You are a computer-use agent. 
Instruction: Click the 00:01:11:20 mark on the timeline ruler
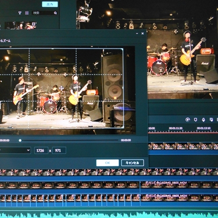tap(176, 128)
